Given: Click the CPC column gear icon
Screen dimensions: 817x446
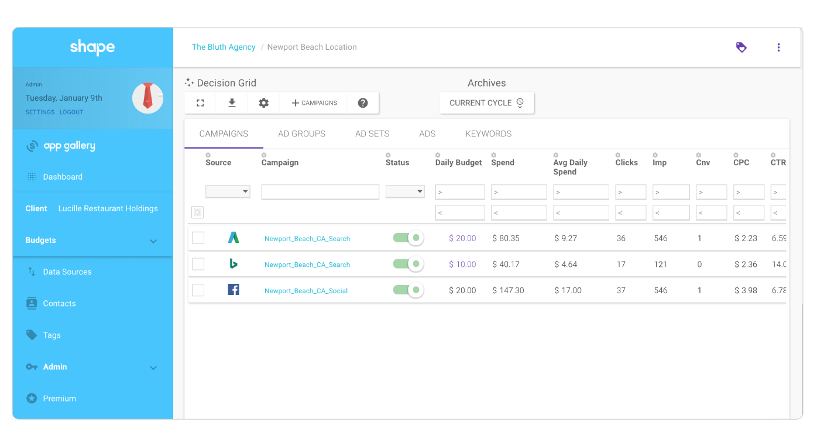Looking at the screenshot, I should (736, 155).
